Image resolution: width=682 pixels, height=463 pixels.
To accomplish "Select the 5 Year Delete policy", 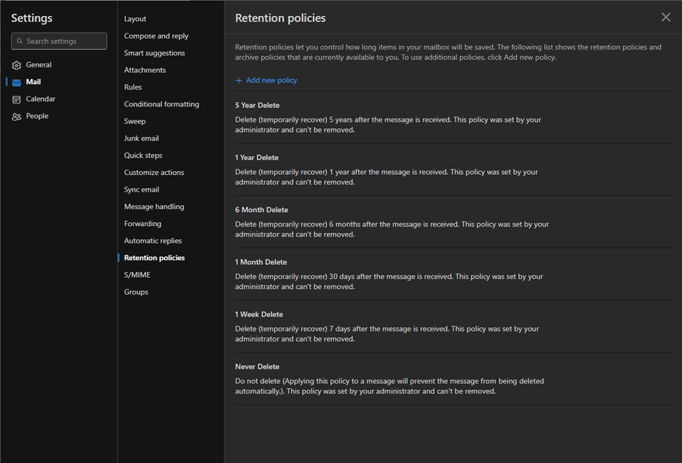I will (x=257, y=106).
